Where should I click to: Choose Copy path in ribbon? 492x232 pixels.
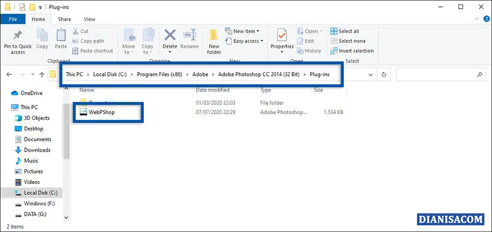[88, 41]
